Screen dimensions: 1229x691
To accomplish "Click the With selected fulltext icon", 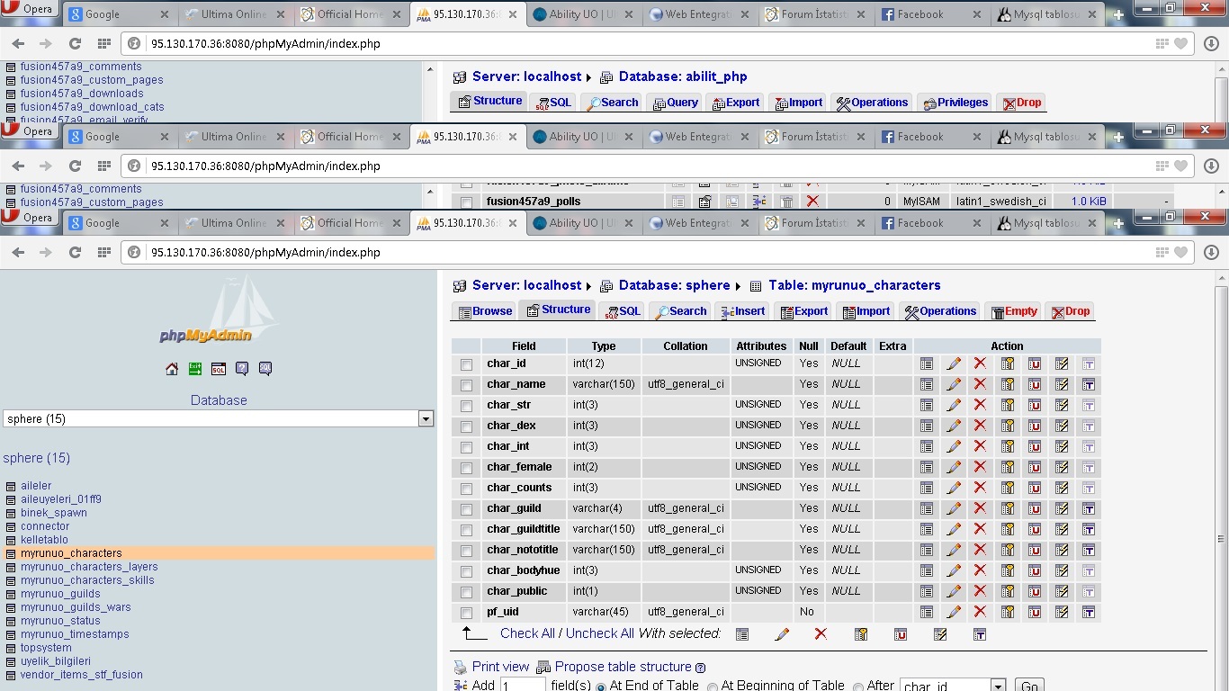I will 980,634.
